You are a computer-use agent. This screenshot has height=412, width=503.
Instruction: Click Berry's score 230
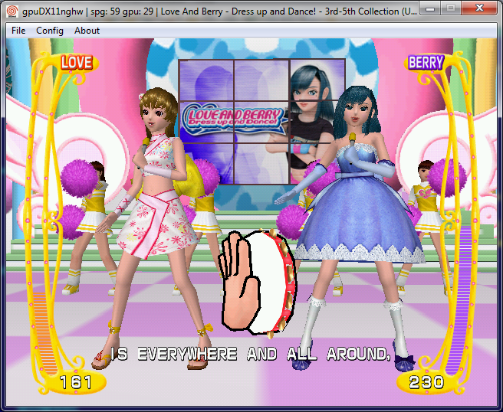click(x=426, y=382)
